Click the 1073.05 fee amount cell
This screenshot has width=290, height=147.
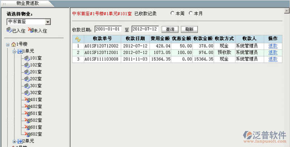(x=160, y=53)
